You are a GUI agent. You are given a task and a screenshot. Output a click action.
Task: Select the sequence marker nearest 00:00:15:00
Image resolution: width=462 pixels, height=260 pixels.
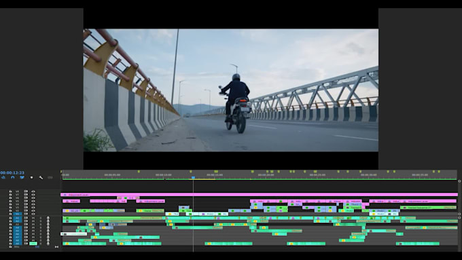(216, 171)
